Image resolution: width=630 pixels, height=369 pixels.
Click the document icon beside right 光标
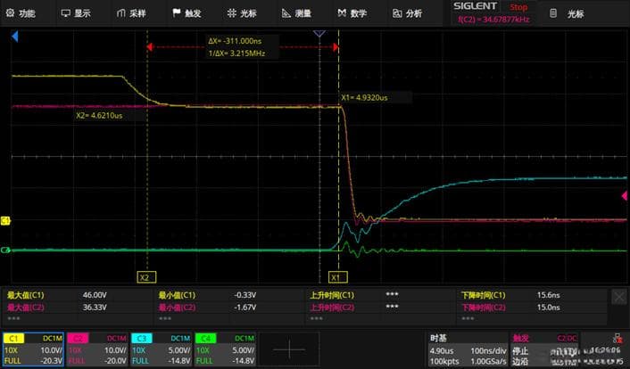(553, 13)
